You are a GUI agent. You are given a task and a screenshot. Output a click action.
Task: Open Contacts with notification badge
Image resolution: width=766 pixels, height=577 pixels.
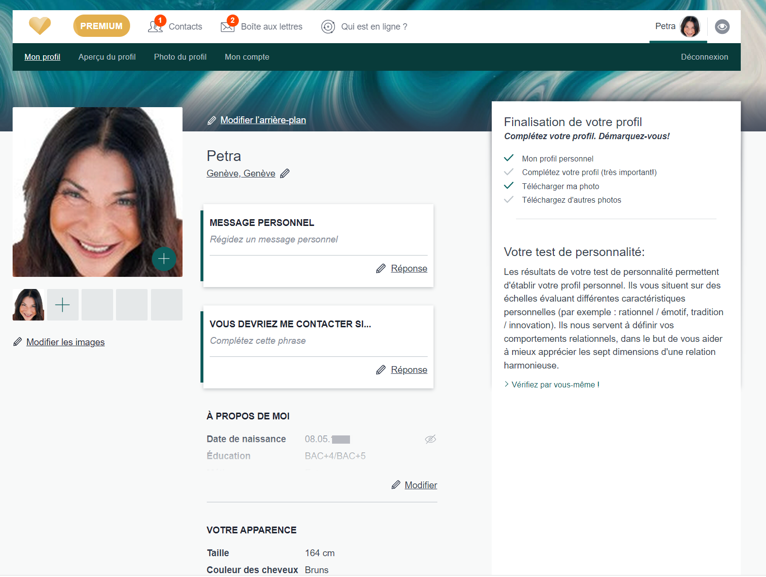(x=175, y=27)
